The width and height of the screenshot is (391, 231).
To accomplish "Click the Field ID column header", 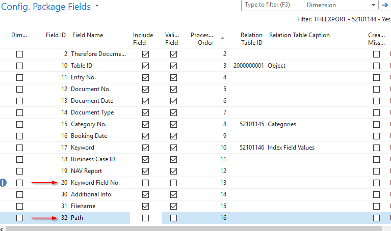I will 56,35.
